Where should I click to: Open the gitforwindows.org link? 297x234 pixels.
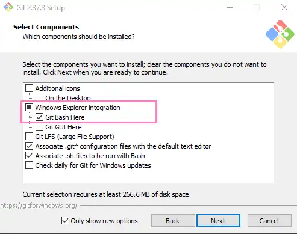pyautogui.click(x=39, y=205)
